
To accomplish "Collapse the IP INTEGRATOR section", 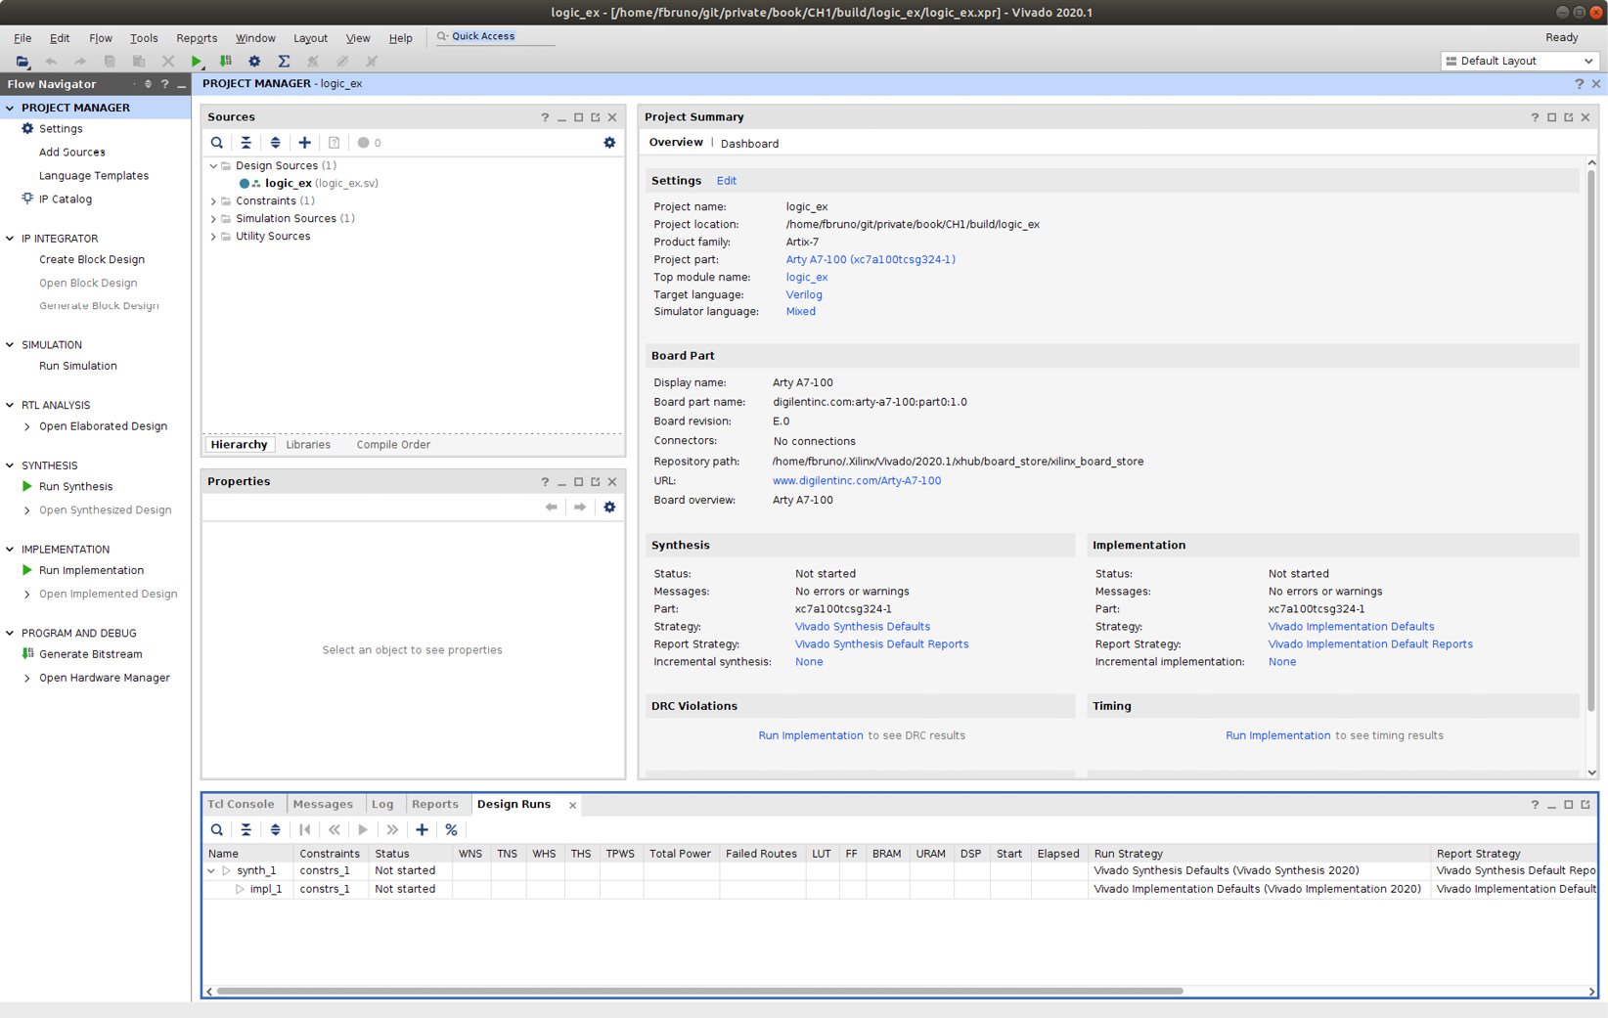I will (x=10, y=238).
